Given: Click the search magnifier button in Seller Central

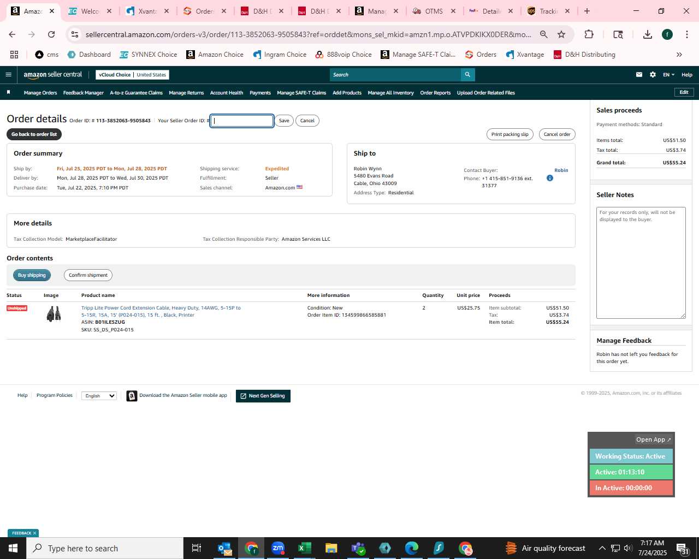Looking at the screenshot, I should point(467,75).
